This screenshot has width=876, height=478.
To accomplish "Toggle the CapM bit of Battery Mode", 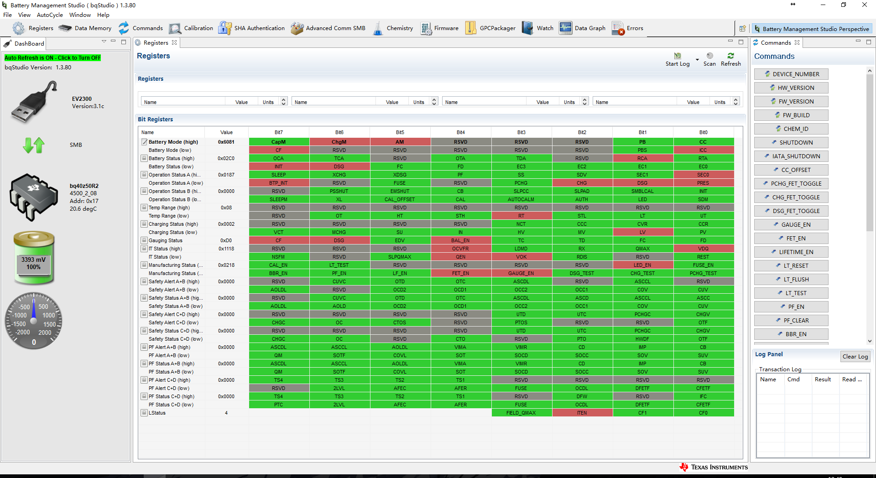I will pos(279,142).
